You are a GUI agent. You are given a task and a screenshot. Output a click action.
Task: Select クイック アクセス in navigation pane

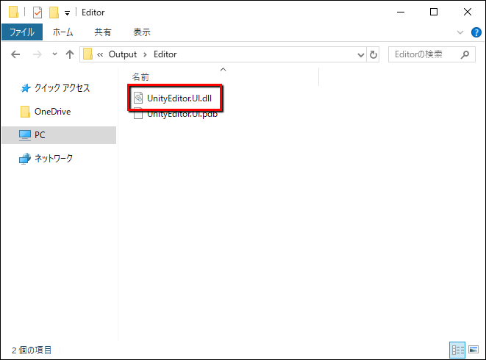pos(62,88)
